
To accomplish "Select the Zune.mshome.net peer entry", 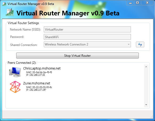I will pyautogui.click(x=31, y=87).
